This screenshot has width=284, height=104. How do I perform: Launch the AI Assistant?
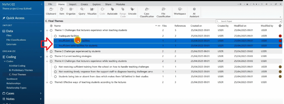coord(194,12)
